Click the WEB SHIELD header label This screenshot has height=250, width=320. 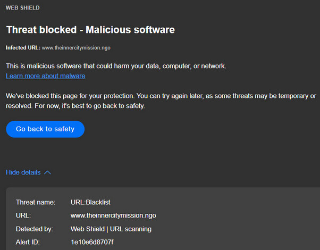(22, 8)
